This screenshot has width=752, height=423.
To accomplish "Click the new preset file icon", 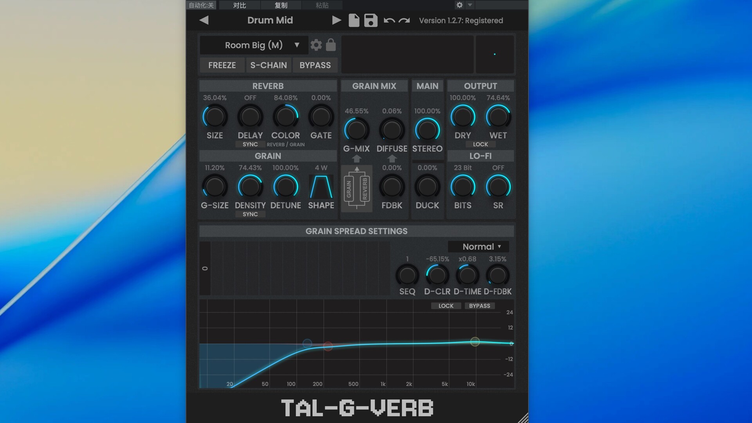I will click(354, 20).
